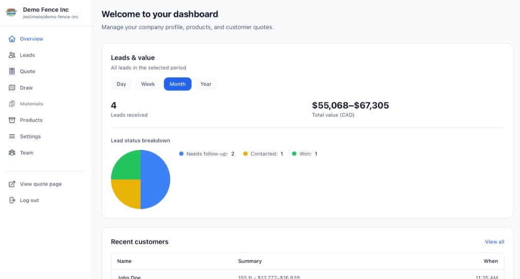Select the Month period filter
The height and width of the screenshot is (279, 520).
tap(177, 84)
